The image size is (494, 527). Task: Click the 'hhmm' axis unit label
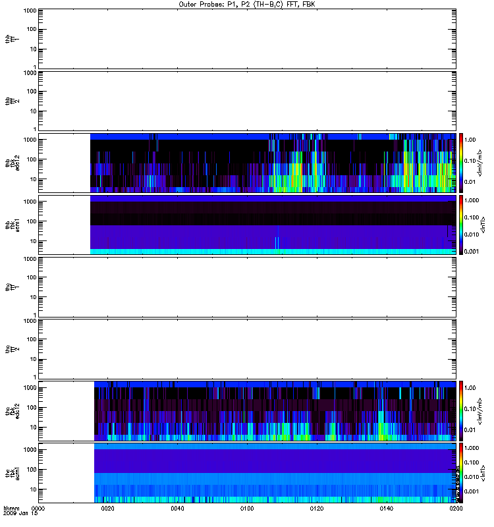(11, 508)
